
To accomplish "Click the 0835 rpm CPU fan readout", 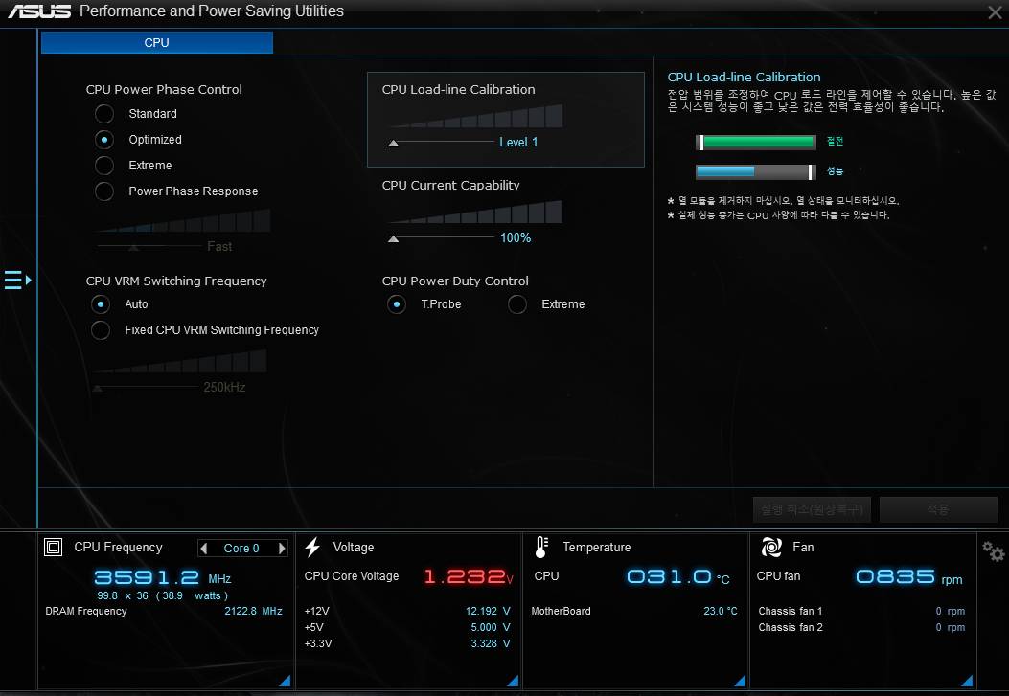I will coord(909,576).
